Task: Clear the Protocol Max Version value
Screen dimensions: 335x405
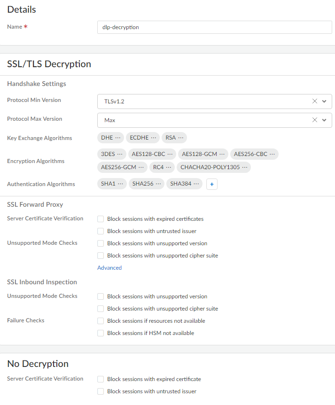Action: point(315,120)
